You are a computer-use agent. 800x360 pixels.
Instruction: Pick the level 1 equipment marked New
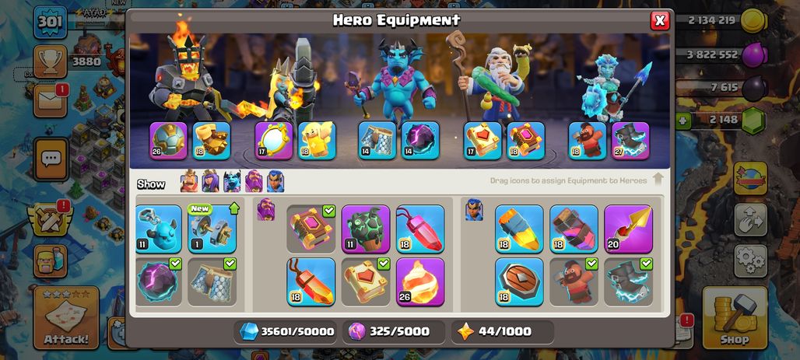tap(212, 229)
